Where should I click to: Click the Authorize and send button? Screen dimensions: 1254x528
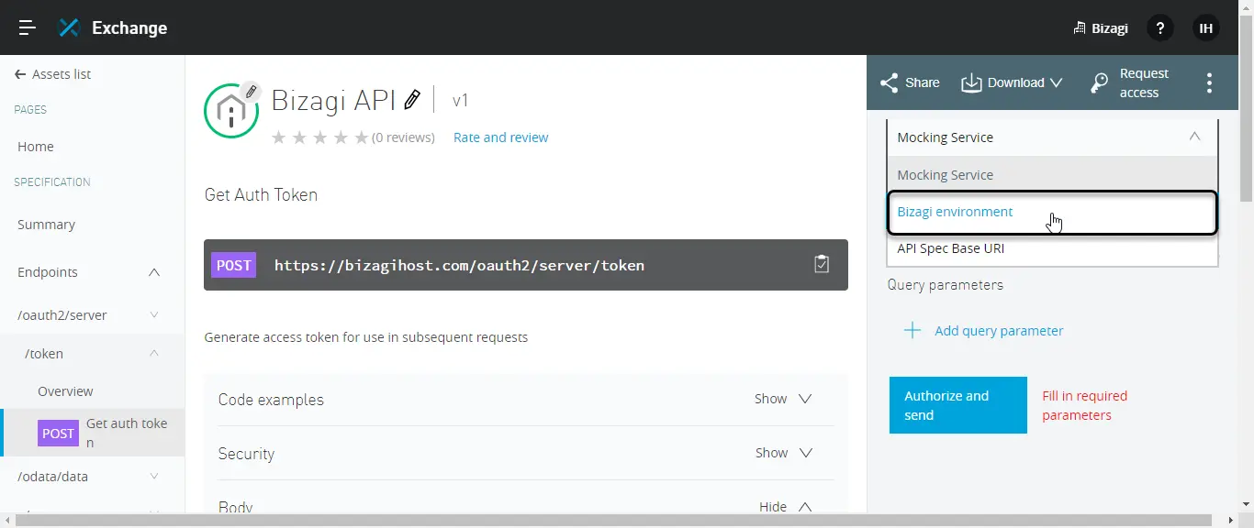coord(957,405)
